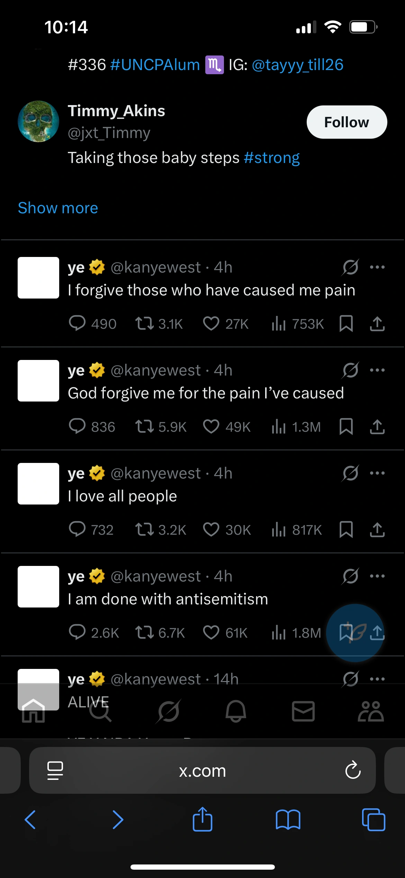This screenshot has width=405, height=878.
Task: Open the more options menu on the "I love all people" tweet
Action: 377,473
